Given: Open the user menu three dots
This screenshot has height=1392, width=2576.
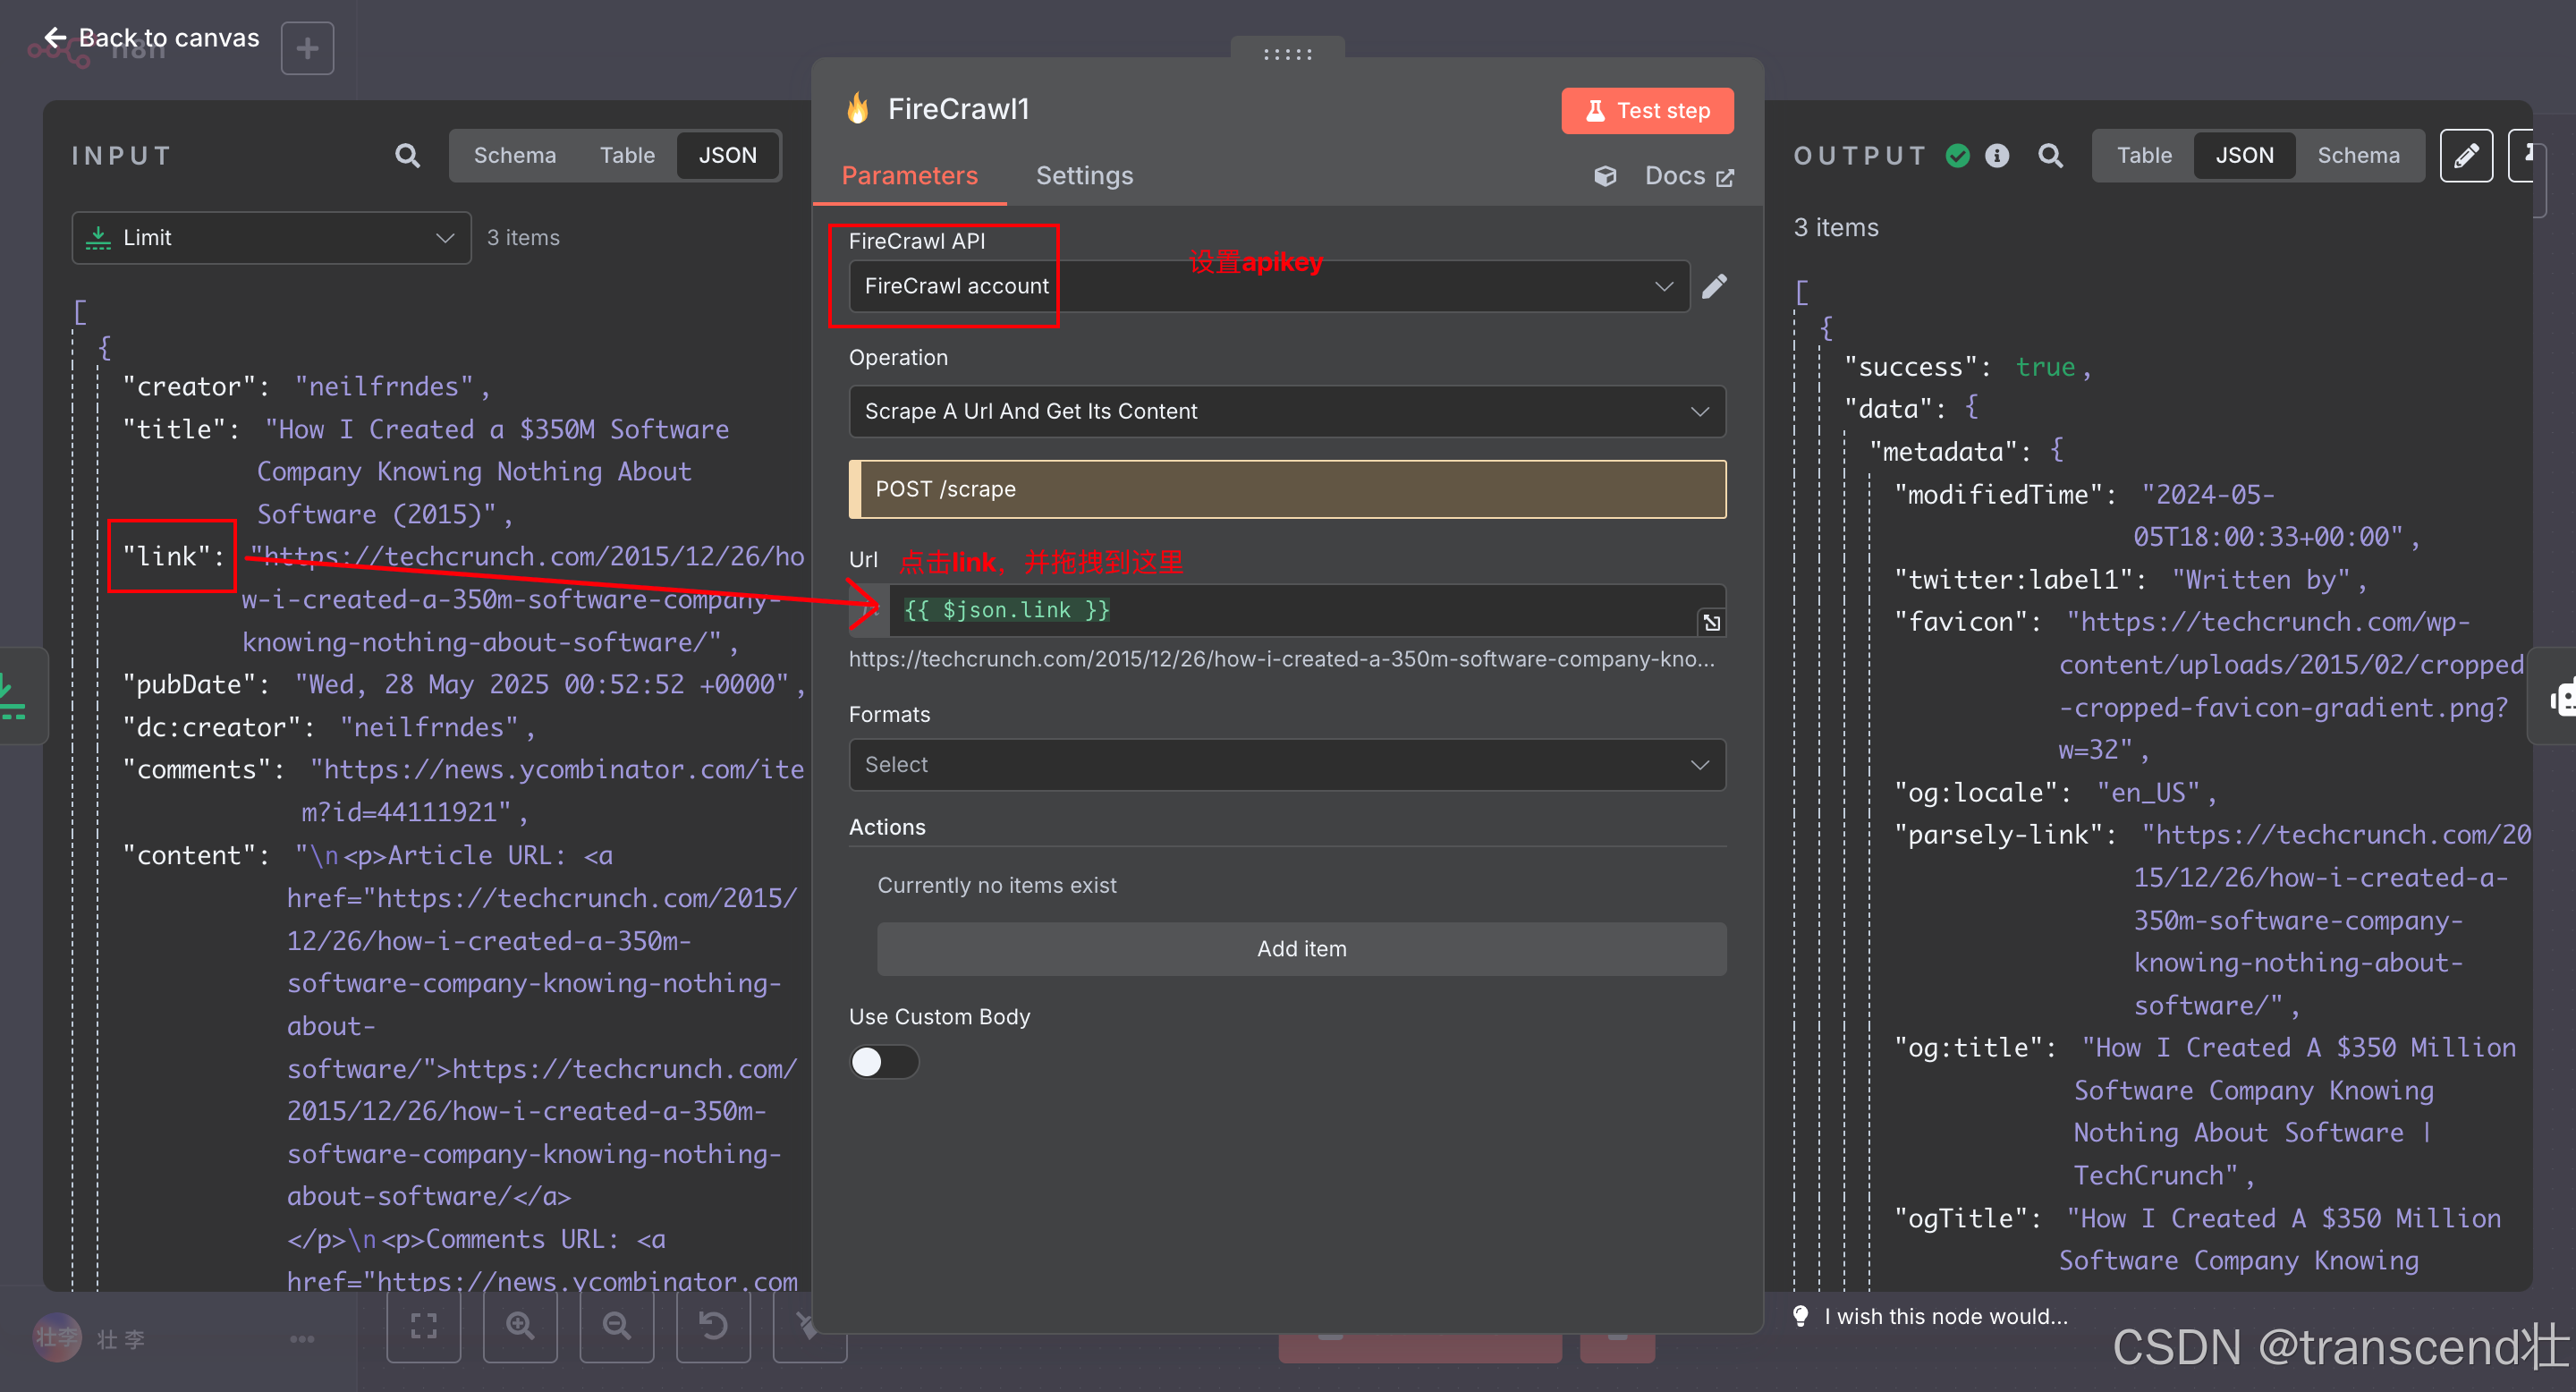Looking at the screenshot, I should point(302,1339).
